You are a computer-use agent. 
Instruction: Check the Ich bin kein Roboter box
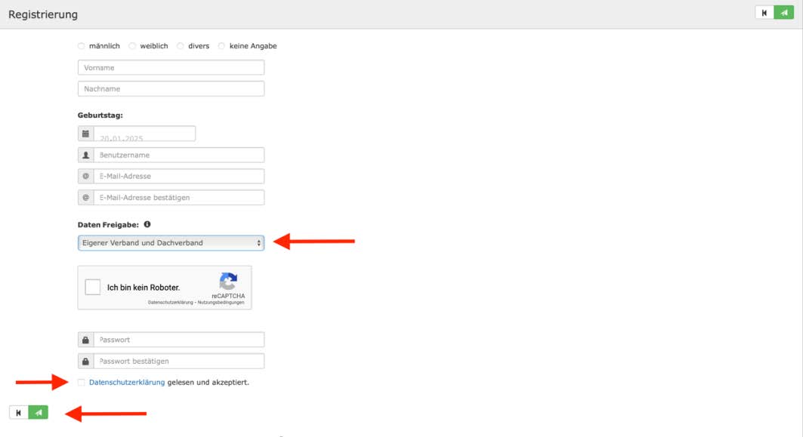[x=93, y=288]
